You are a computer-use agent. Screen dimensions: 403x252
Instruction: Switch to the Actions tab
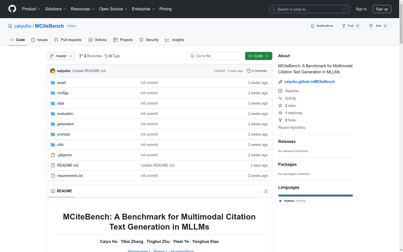[x=97, y=40]
